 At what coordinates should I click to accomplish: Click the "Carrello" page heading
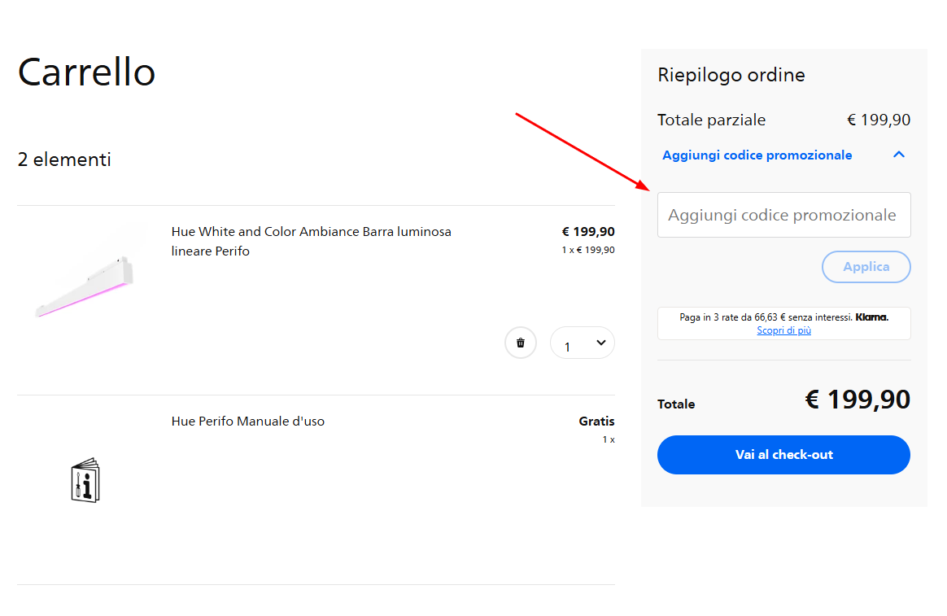(x=86, y=72)
